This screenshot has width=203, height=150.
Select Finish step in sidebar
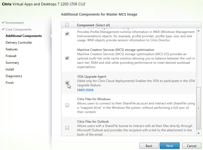[x=10, y=83]
